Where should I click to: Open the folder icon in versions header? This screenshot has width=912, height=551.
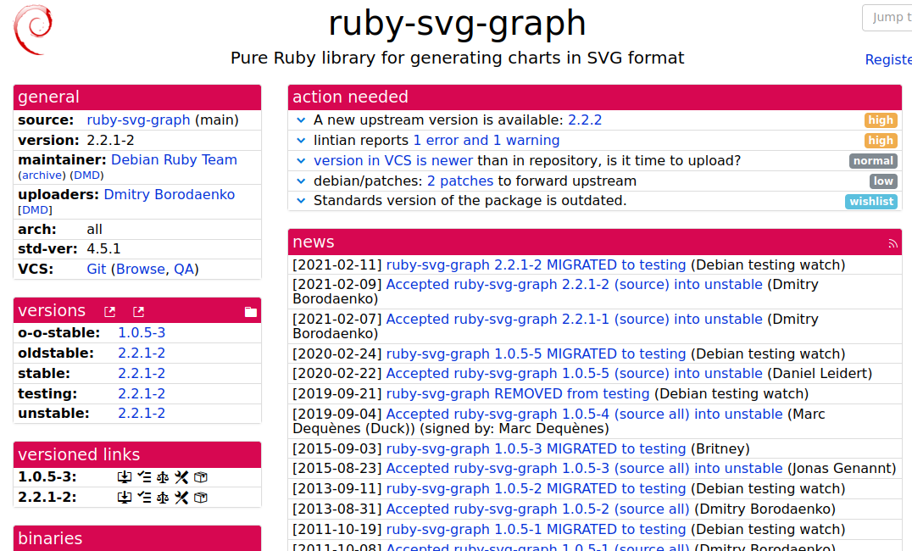(x=251, y=312)
